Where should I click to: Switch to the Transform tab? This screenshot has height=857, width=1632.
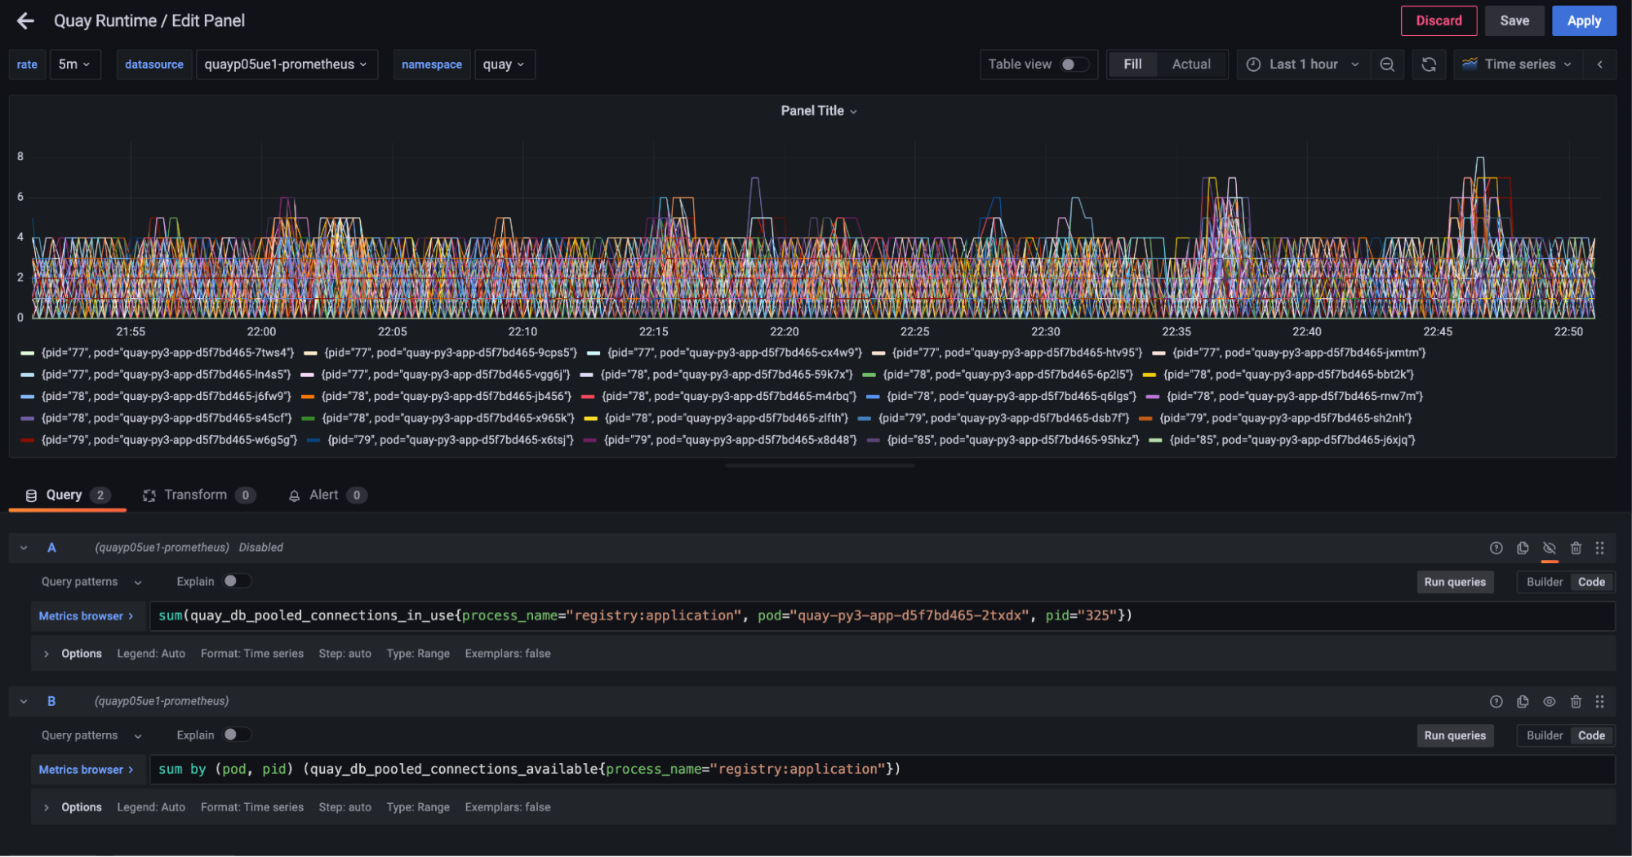click(x=196, y=495)
